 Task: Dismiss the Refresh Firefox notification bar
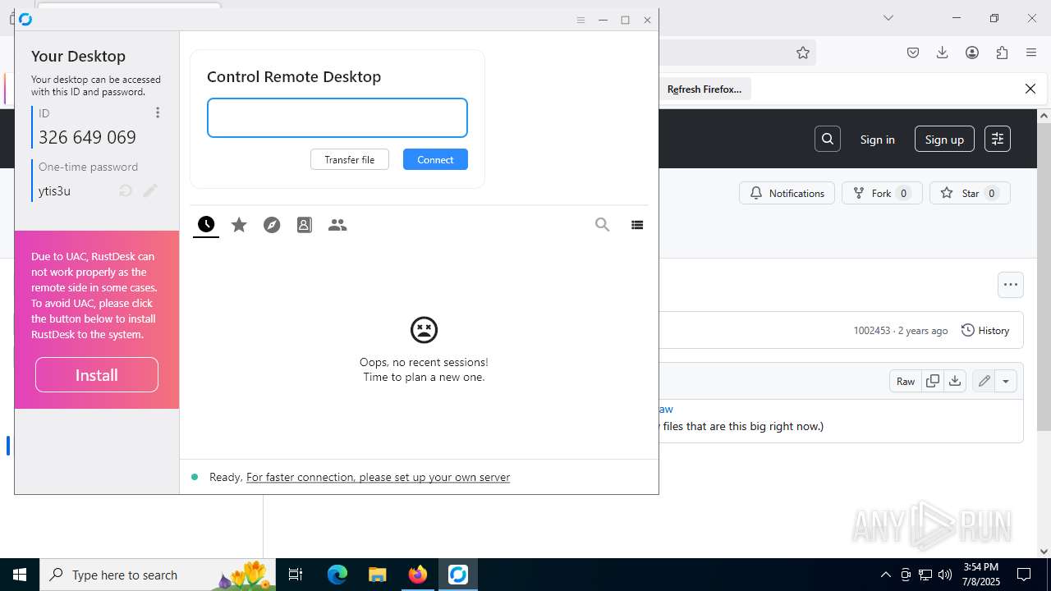pyautogui.click(x=1030, y=89)
